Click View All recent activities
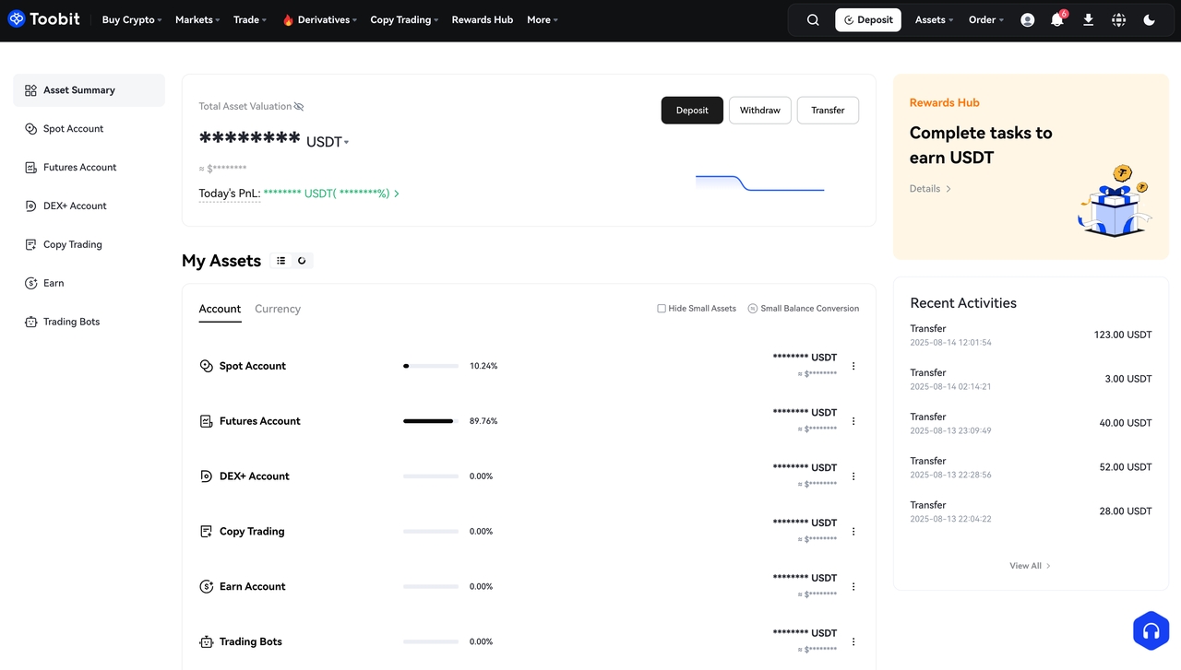The height and width of the screenshot is (670, 1181). pos(1030,566)
